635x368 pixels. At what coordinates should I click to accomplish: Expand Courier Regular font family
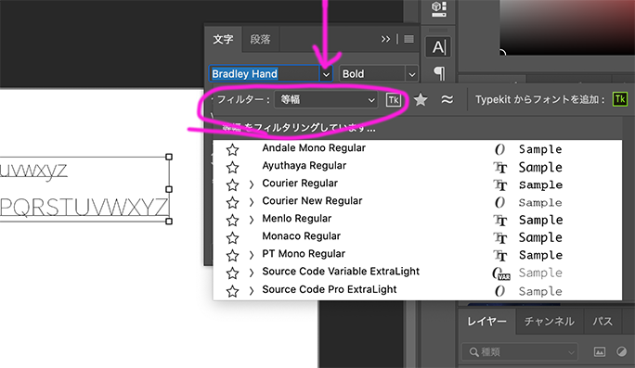tap(252, 184)
